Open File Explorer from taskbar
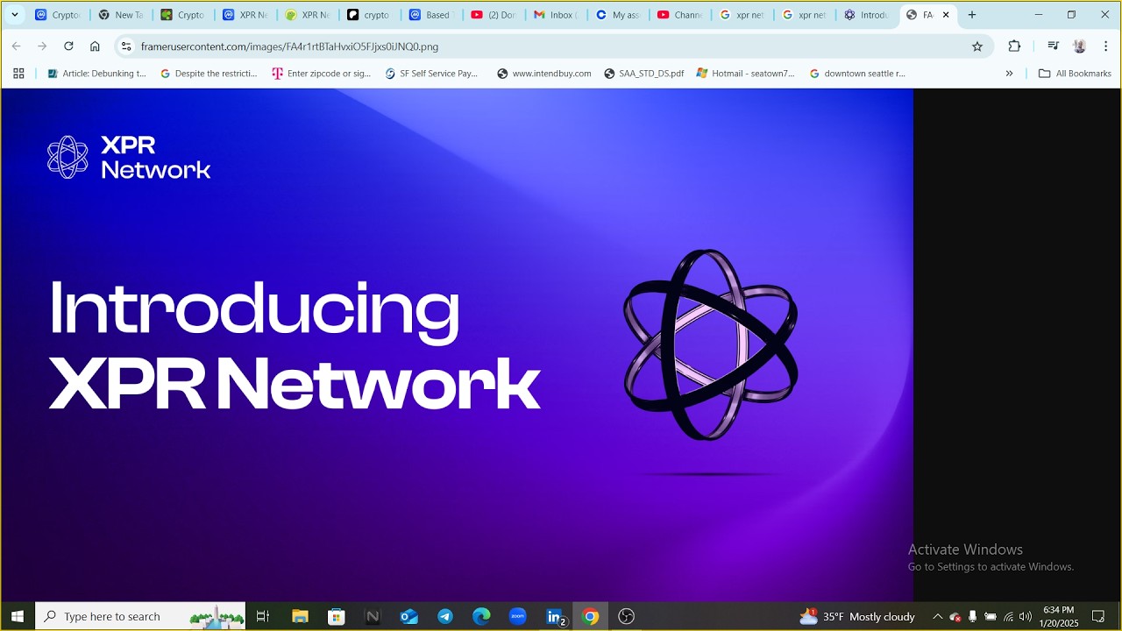The image size is (1122, 631). point(300,616)
